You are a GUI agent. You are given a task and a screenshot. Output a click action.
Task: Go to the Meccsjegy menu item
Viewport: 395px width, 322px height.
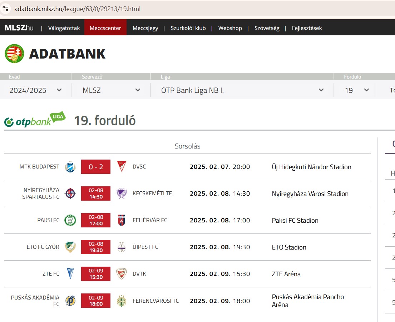(x=145, y=28)
